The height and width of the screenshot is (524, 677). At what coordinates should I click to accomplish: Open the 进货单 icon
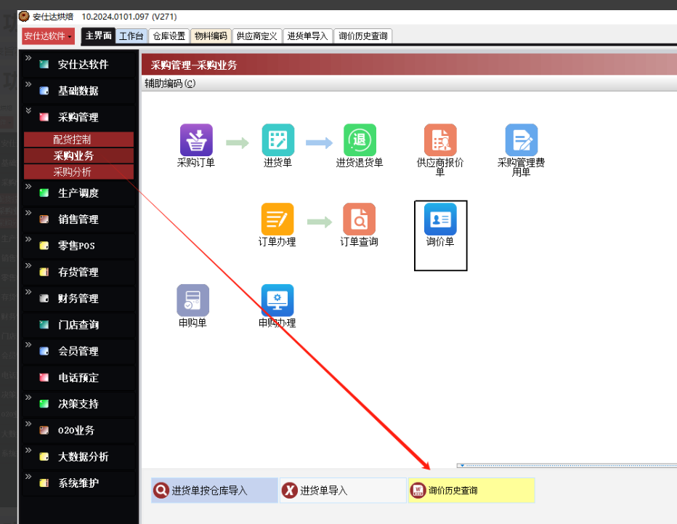(x=277, y=140)
